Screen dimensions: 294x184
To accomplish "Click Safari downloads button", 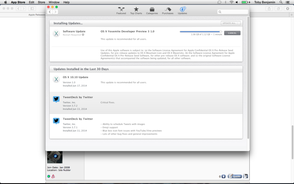I will point(287,8).
